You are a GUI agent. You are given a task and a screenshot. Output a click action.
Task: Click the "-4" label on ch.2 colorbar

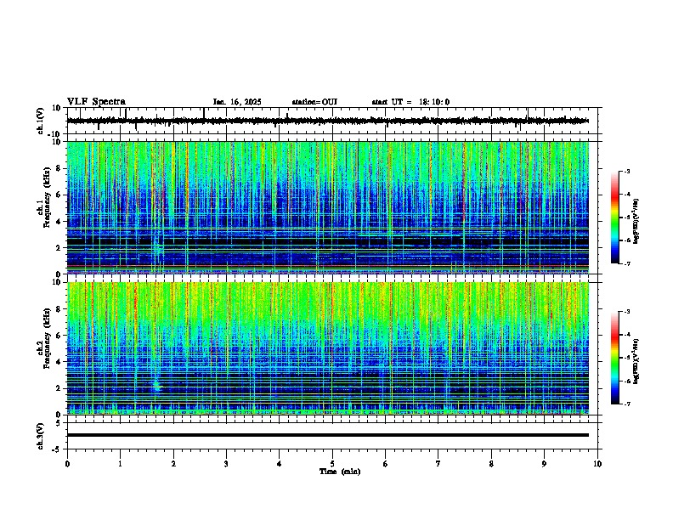(x=626, y=335)
